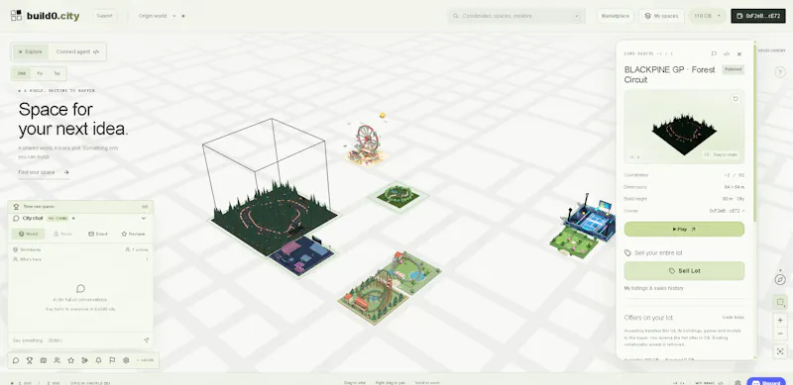This screenshot has height=385, width=793.
Task: Open the trophy leaderboard icon in toolbar
Action: pos(30,360)
